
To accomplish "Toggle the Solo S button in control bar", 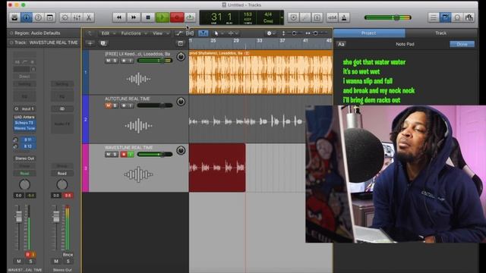I will [x=317, y=17].
